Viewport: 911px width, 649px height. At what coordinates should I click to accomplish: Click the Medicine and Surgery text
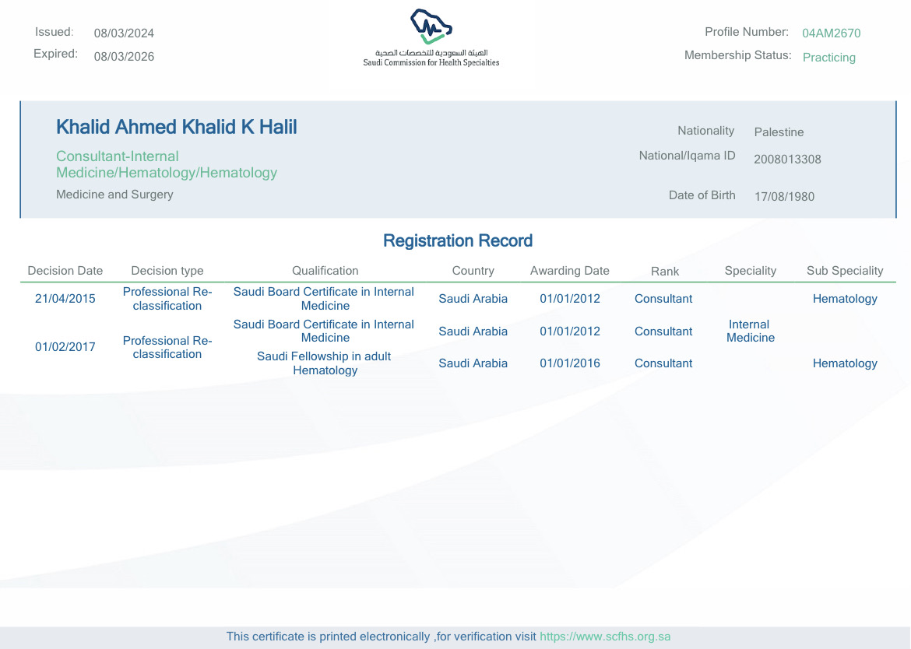(x=114, y=195)
